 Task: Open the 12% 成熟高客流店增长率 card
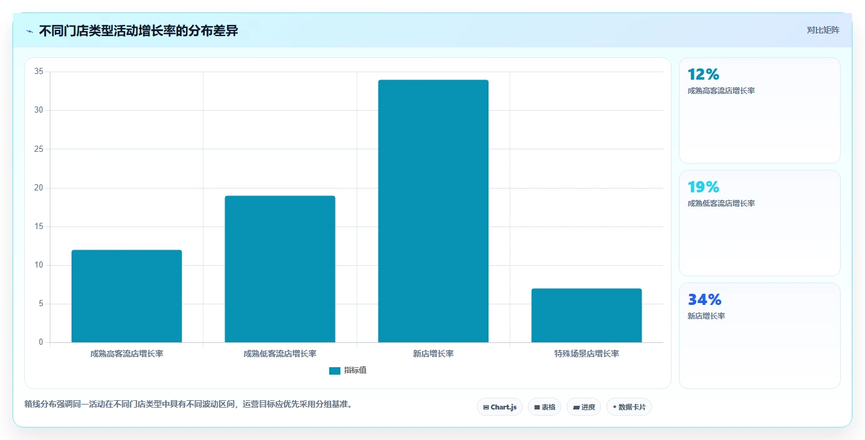[x=759, y=110]
